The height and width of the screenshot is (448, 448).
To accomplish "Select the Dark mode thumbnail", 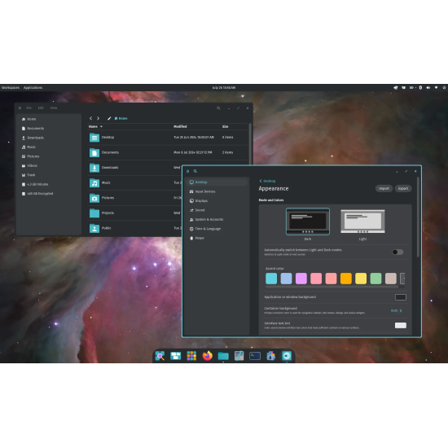I will 308,222.
